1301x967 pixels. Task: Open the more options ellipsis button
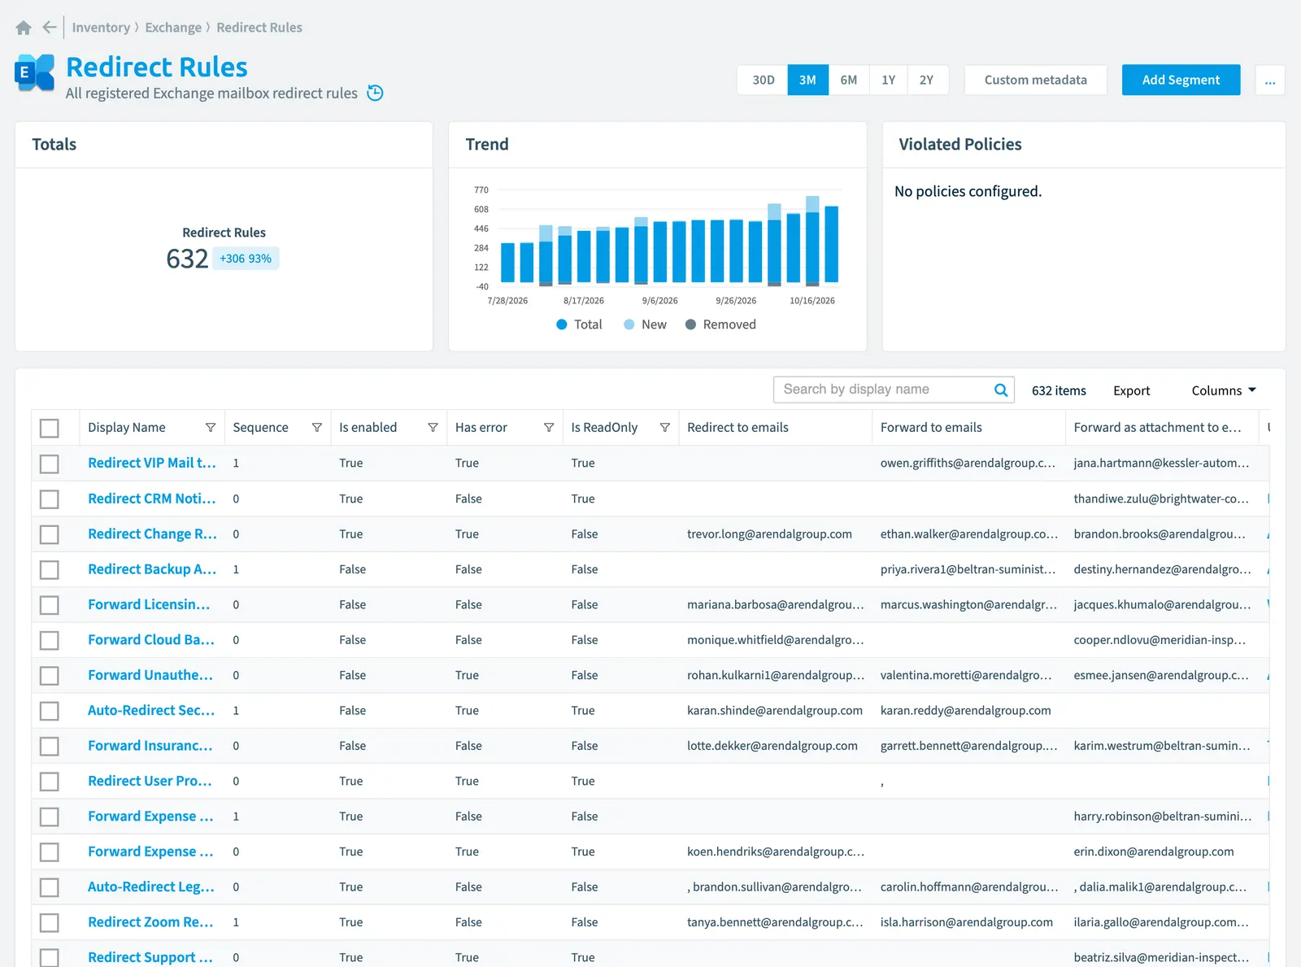pos(1270,80)
